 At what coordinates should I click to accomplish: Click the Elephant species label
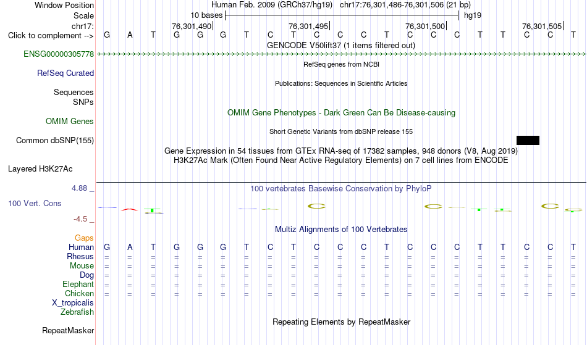click(x=78, y=285)
